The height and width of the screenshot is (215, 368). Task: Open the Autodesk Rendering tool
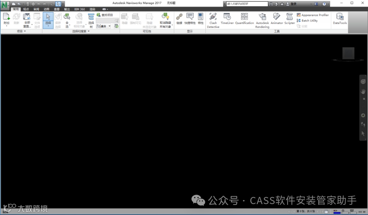coord(262,20)
